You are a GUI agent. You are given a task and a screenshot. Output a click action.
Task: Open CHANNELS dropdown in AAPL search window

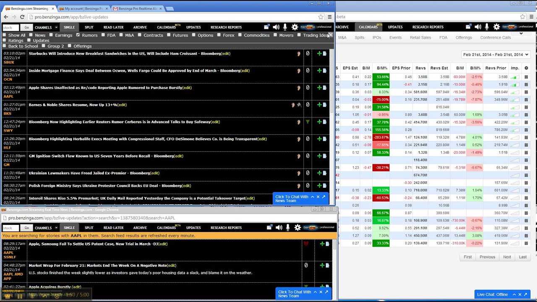tap(47, 228)
